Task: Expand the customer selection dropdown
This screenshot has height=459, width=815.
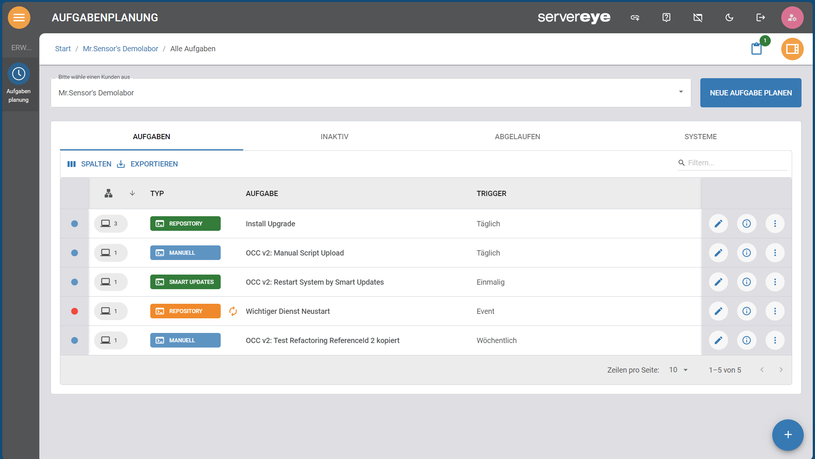Action: [681, 92]
